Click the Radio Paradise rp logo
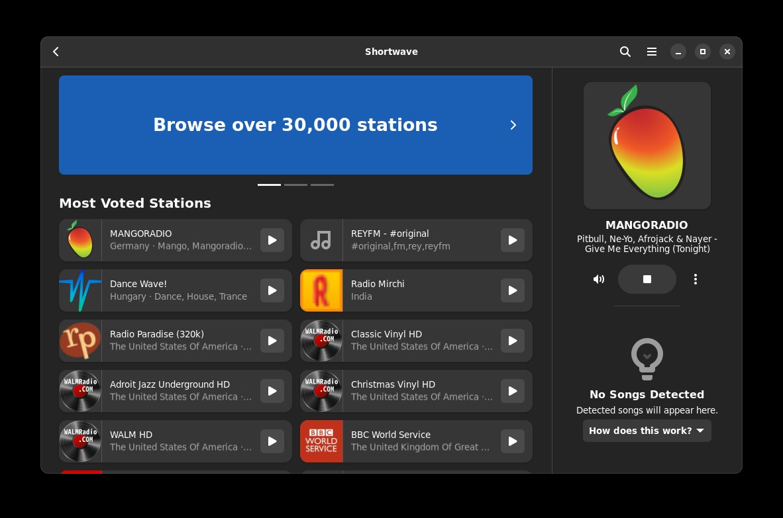 (80, 341)
